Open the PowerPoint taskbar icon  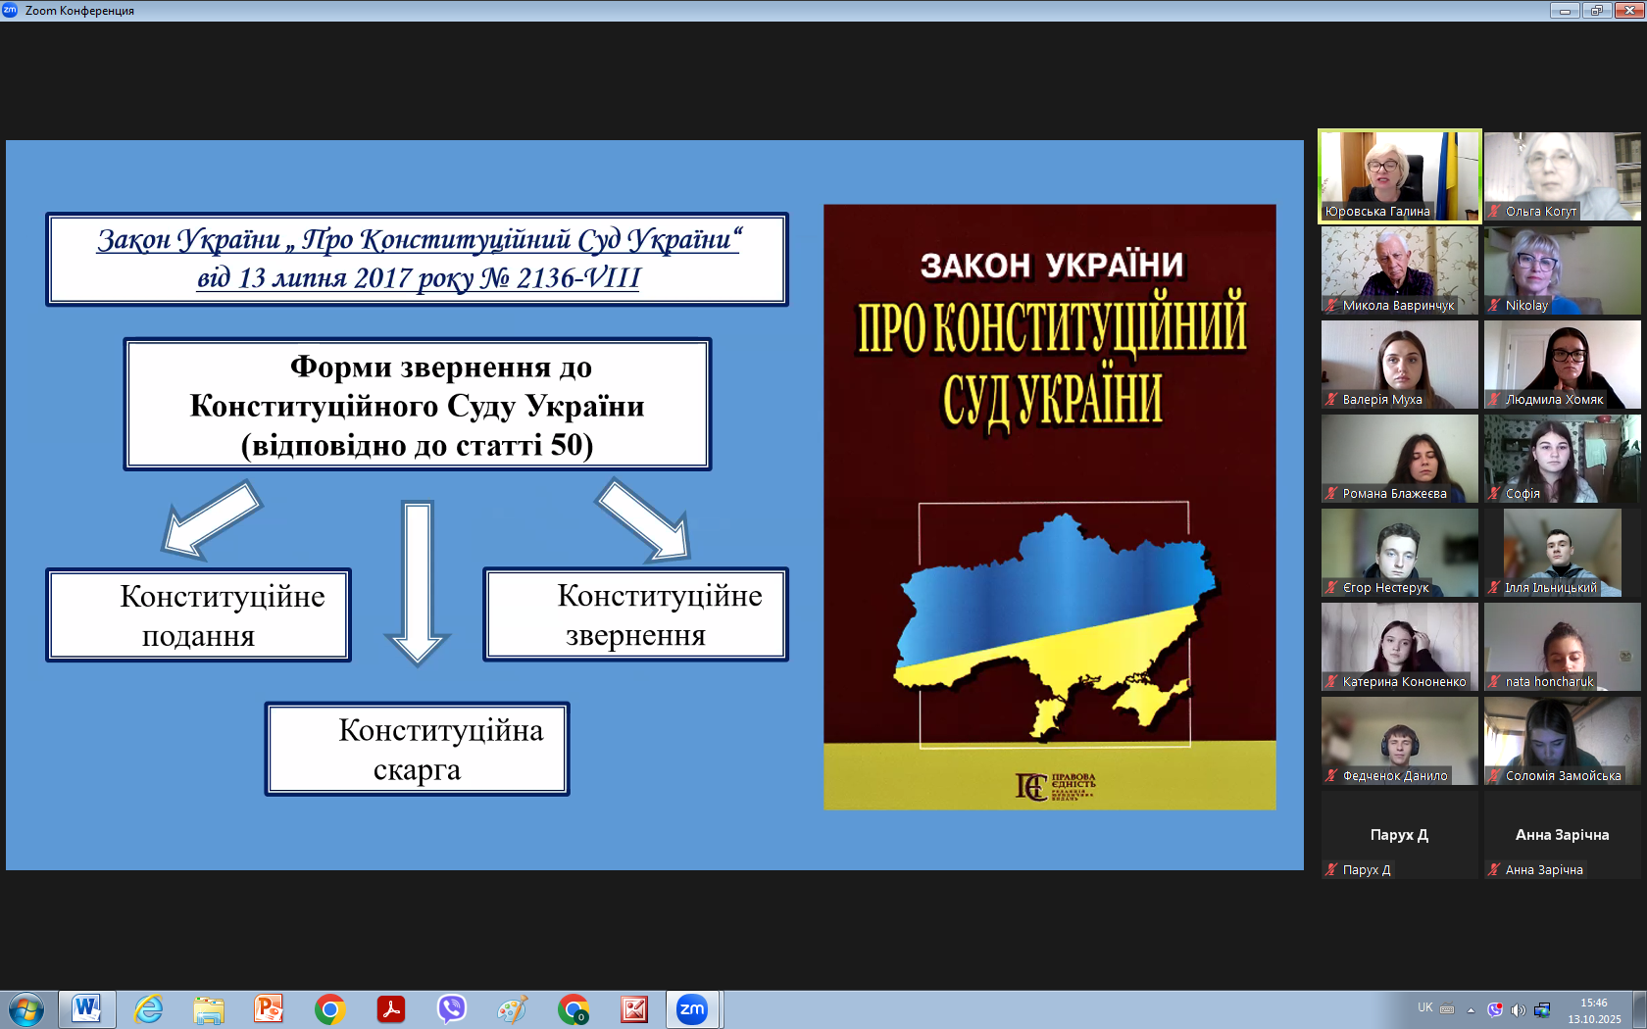pos(269,1008)
